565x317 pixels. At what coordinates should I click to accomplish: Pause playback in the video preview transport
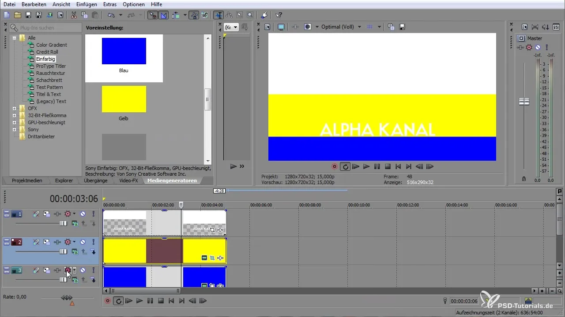377,166
